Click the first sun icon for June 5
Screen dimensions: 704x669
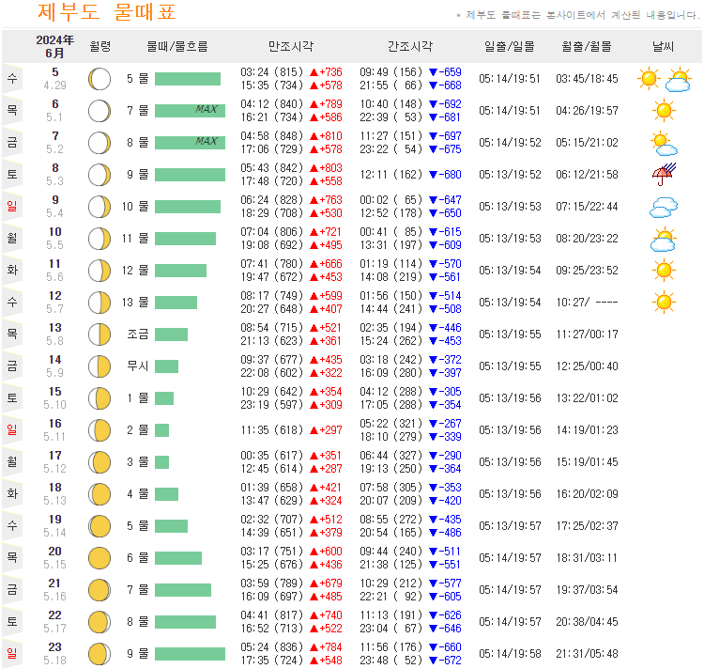point(649,79)
